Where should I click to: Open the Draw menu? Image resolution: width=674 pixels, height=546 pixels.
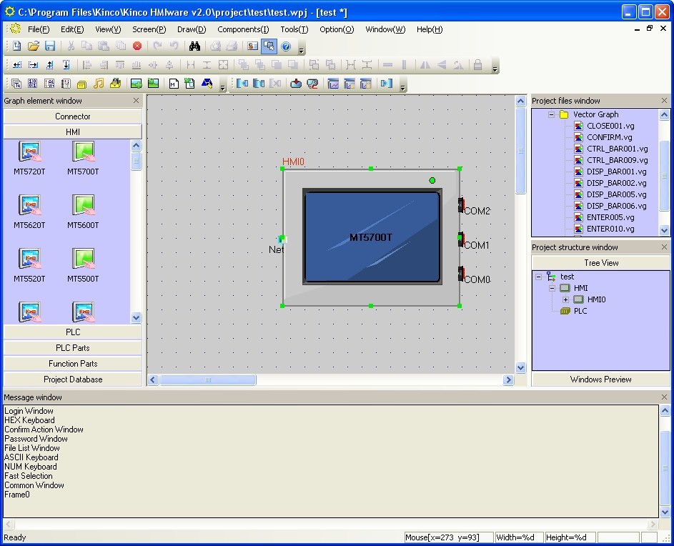pyautogui.click(x=192, y=29)
